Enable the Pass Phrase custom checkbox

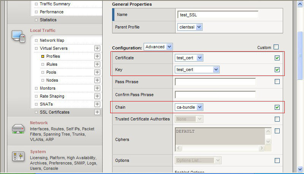tap(277, 82)
